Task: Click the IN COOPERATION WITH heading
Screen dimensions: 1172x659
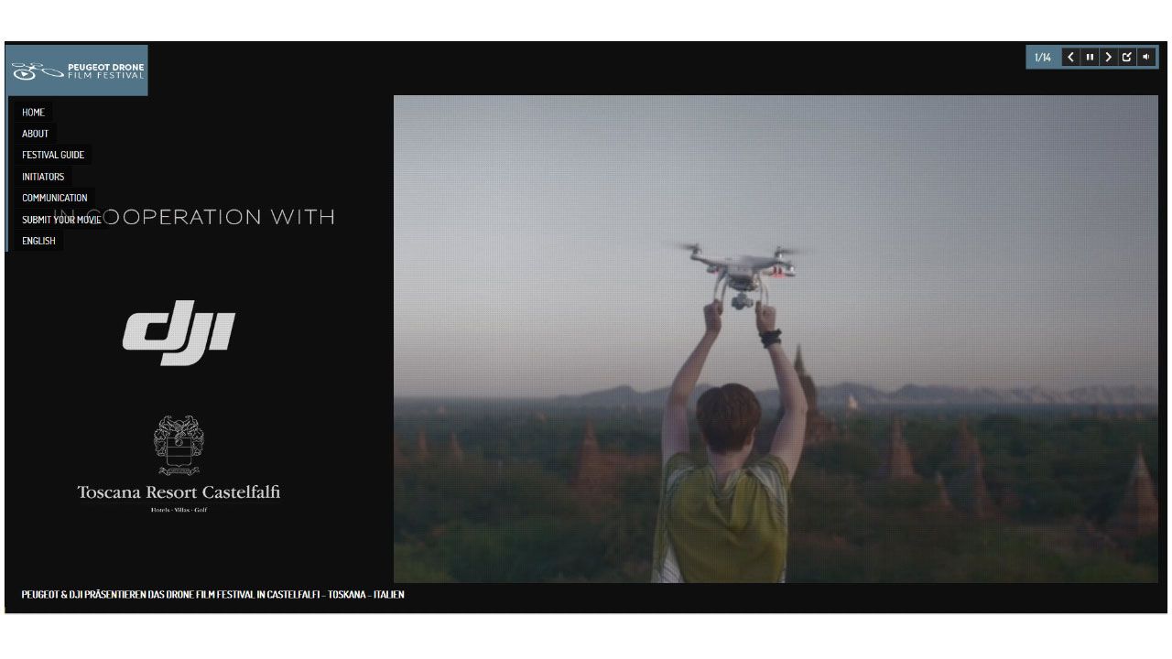Action: tap(194, 217)
